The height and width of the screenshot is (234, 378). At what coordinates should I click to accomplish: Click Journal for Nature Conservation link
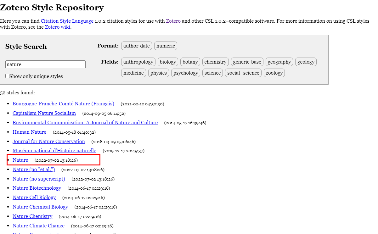(x=49, y=142)
